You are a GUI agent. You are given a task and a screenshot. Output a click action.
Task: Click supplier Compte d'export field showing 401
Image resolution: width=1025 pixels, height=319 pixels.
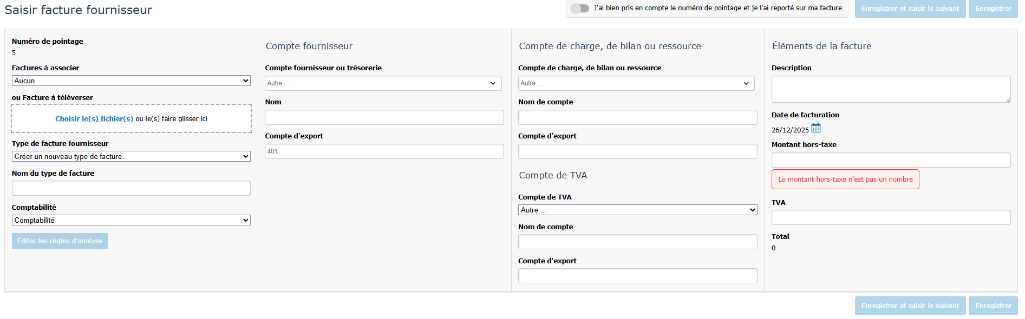(x=384, y=151)
